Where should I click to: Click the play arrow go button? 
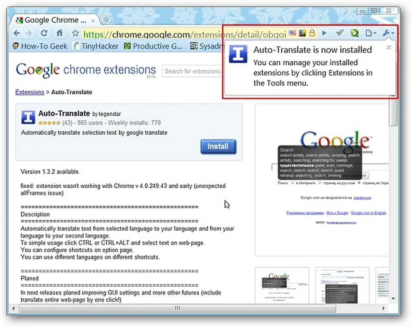point(324,33)
